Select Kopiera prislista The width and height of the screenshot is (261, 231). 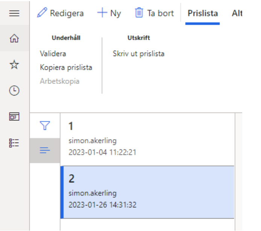pos(66,68)
